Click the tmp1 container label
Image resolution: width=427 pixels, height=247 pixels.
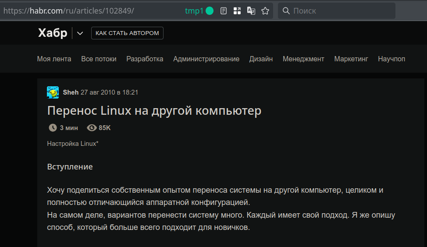pyautogui.click(x=194, y=11)
